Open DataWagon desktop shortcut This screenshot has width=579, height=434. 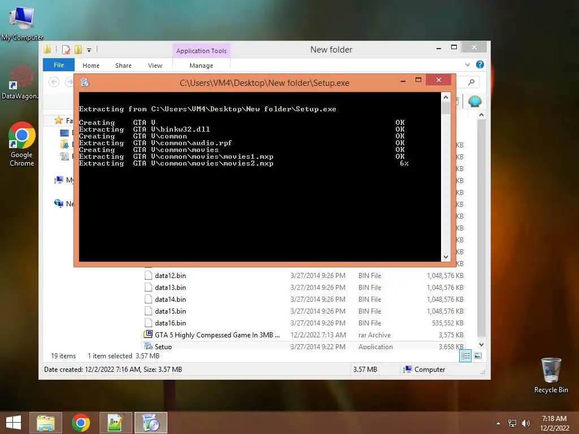click(x=20, y=83)
